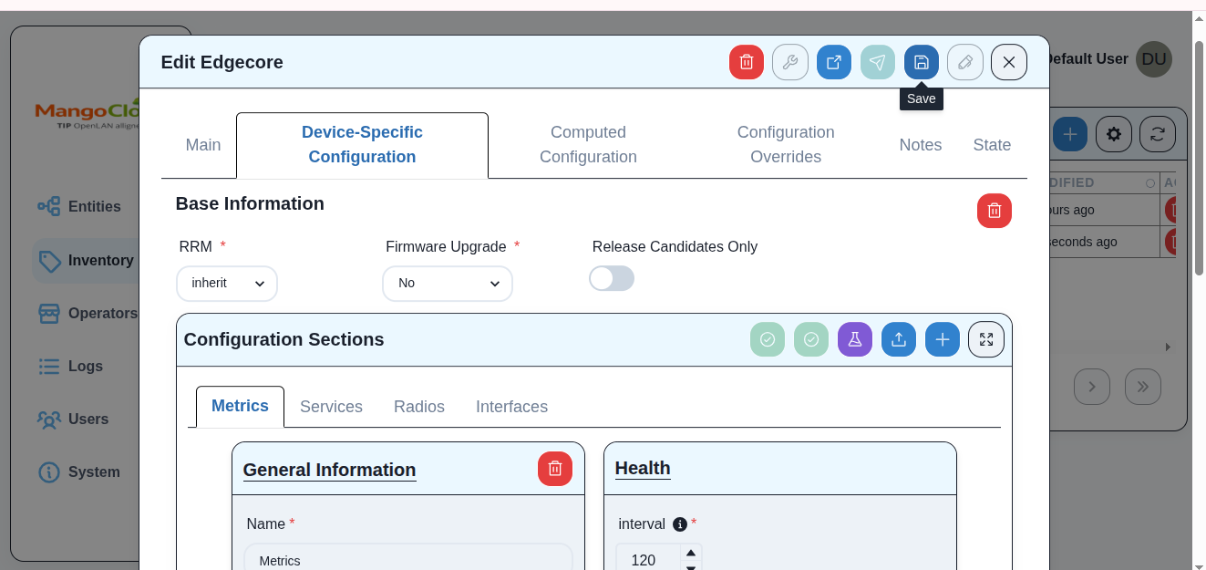The height and width of the screenshot is (570, 1206).
Task: Open the Radios configuration tab
Action: pos(418,407)
